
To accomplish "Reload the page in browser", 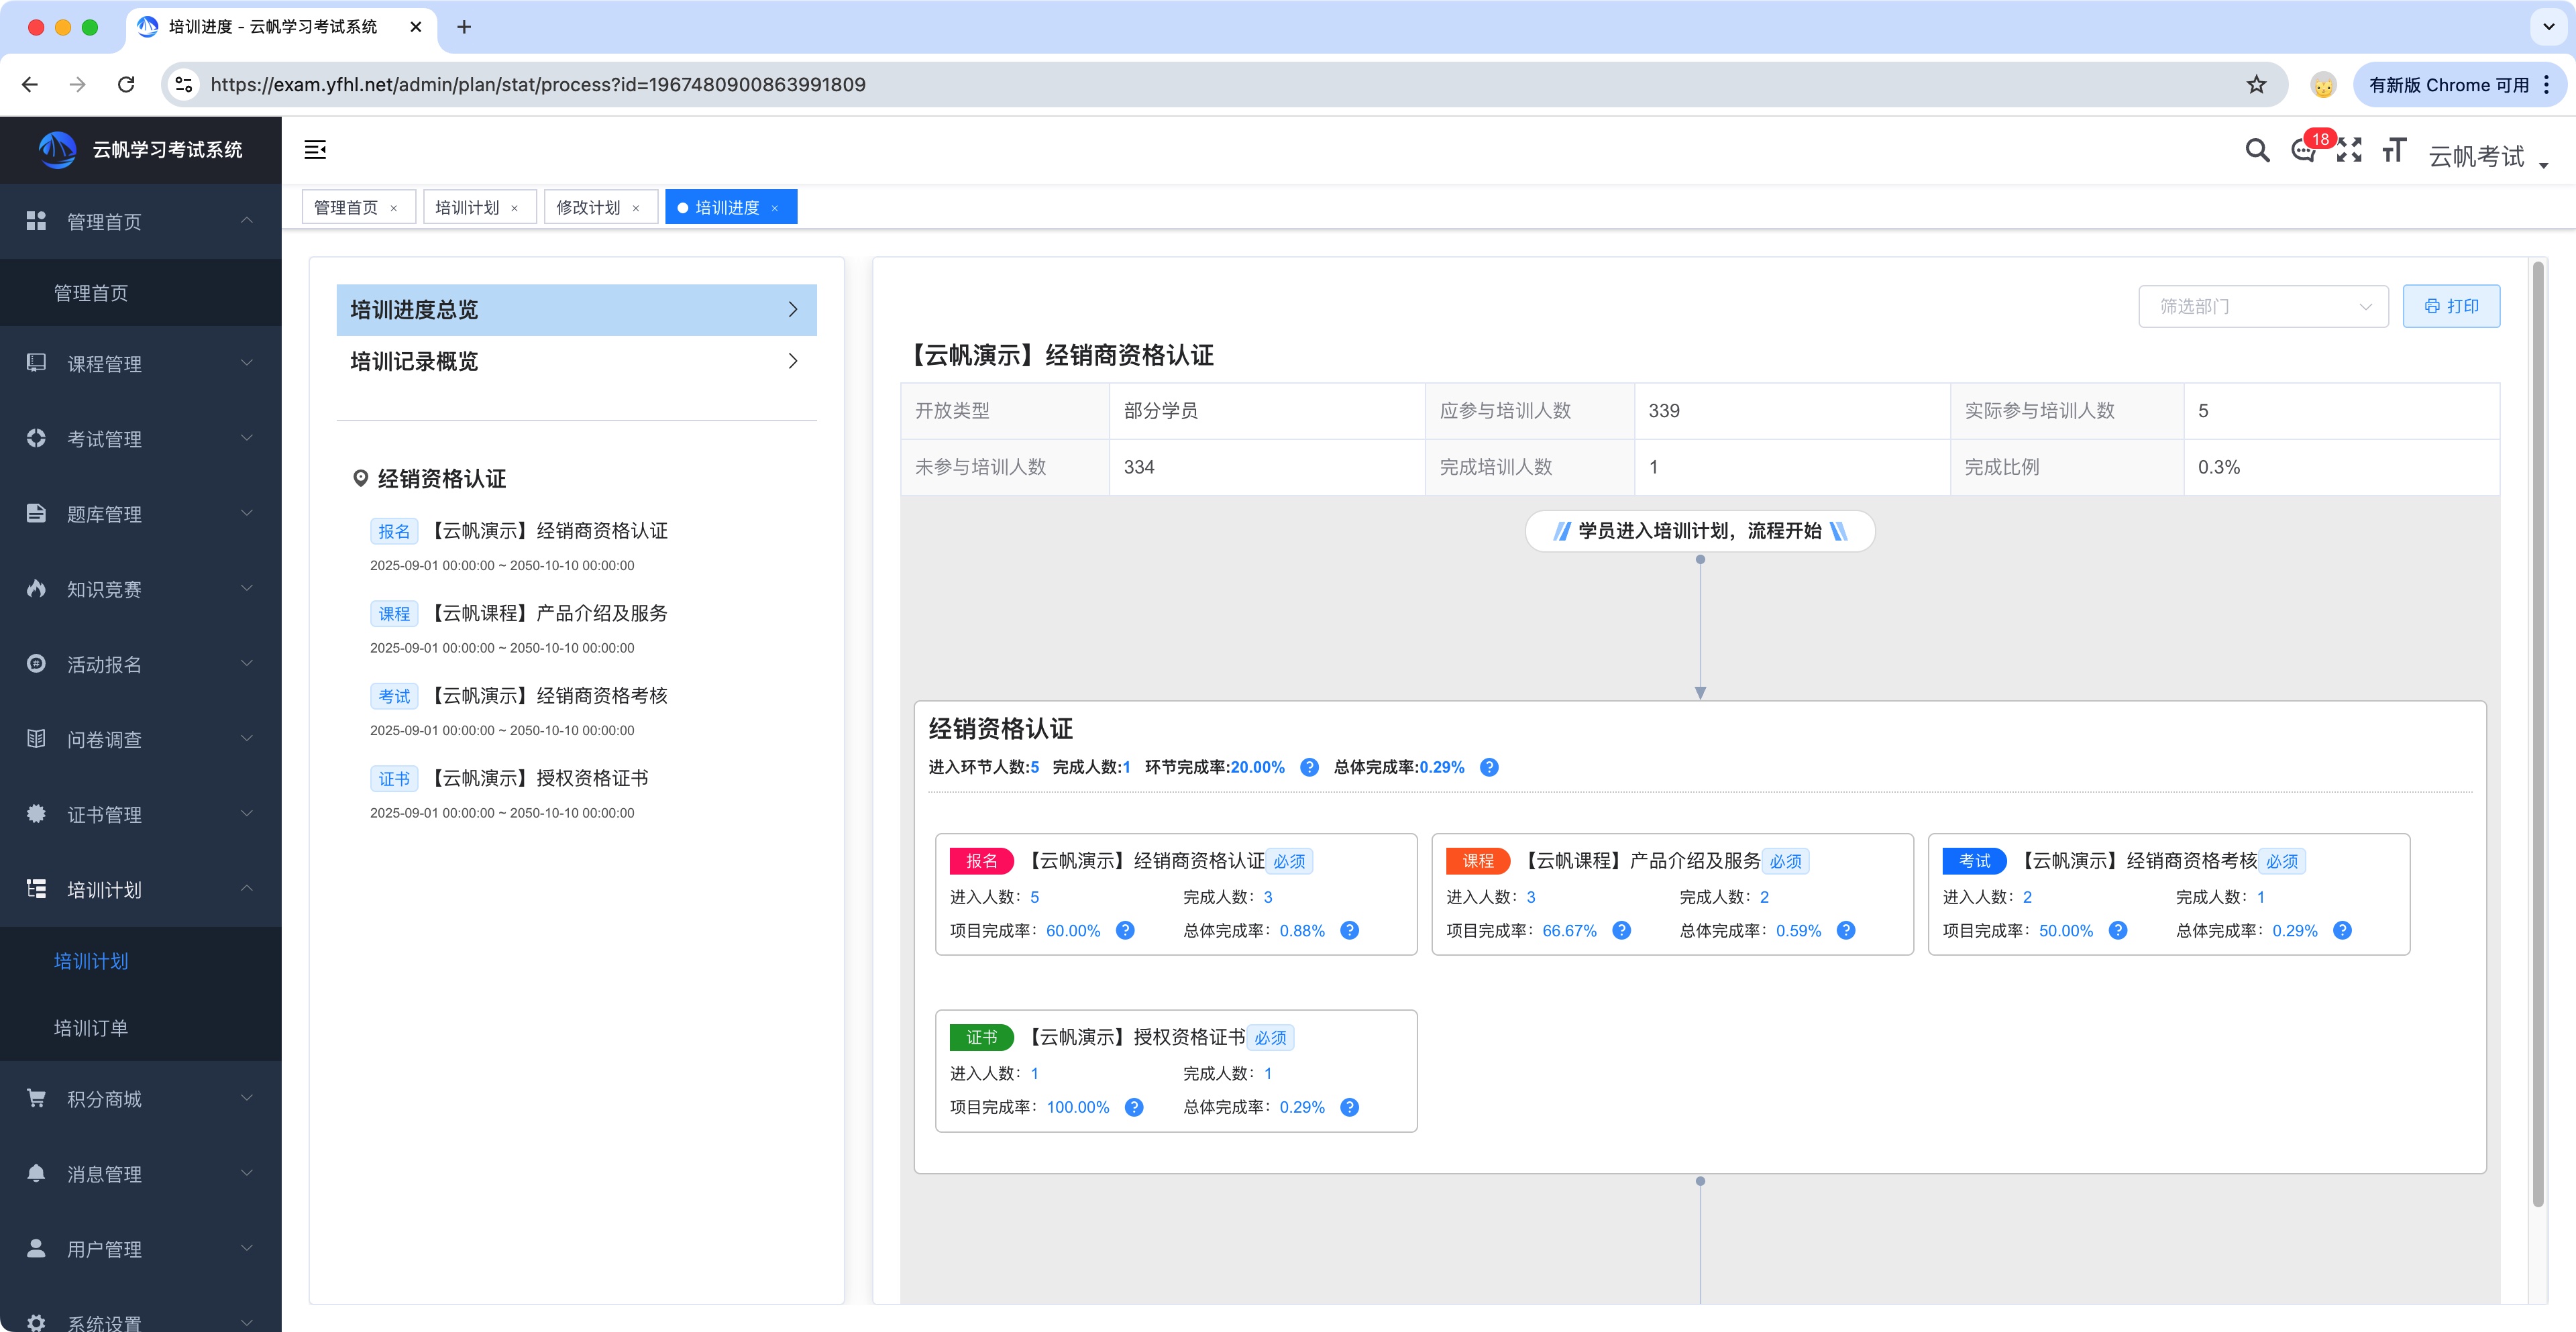I will click(126, 85).
